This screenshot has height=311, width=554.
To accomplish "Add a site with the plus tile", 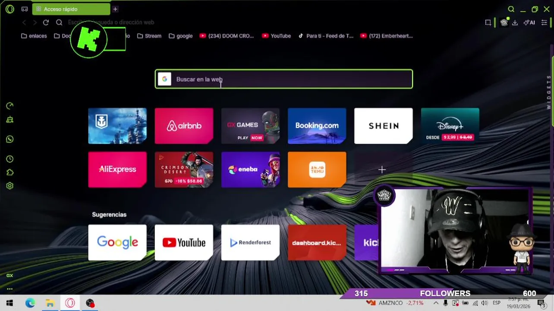I will 382,170.
